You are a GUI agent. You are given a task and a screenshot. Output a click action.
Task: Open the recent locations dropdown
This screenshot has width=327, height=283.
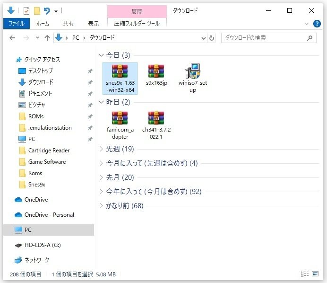37,38
